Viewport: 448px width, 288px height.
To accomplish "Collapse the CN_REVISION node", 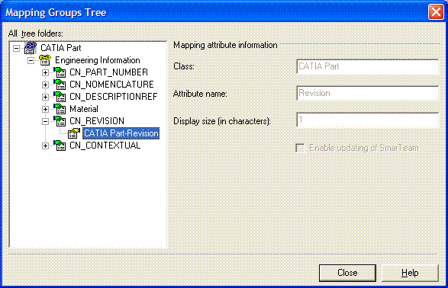I will pyautogui.click(x=45, y=121).
